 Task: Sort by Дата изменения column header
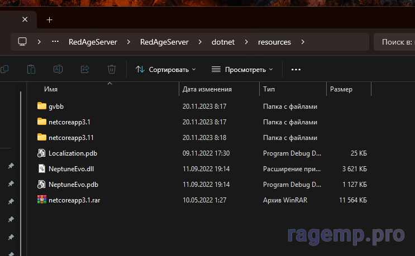click(207, 89)
